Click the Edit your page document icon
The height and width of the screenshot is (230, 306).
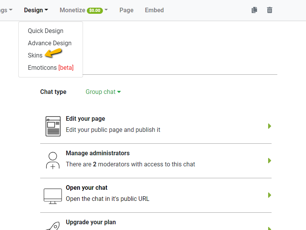coord(53,126)
